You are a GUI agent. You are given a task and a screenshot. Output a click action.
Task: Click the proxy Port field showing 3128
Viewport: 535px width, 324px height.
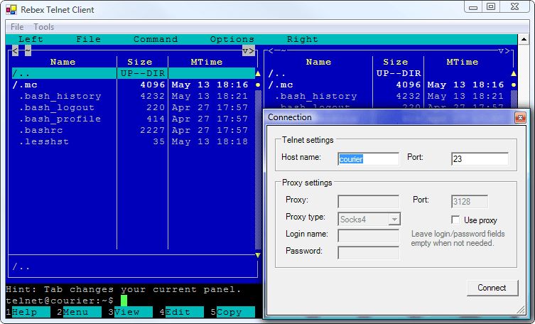(x=470, y=201)
